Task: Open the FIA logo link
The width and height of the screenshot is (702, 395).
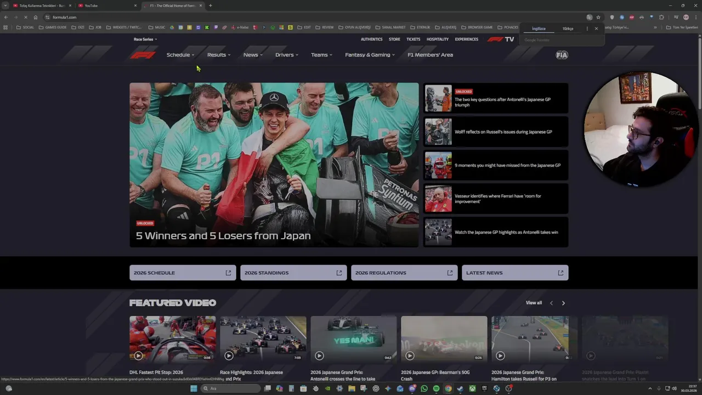Action: pos(562,55)
